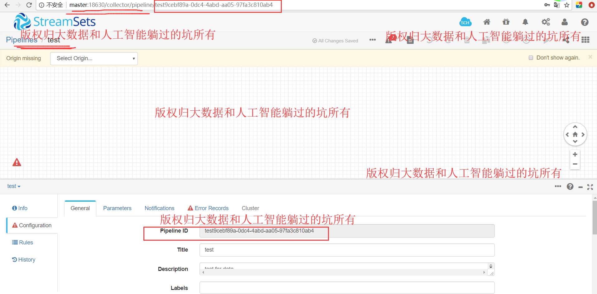Click the share pipeline icon

566,40
